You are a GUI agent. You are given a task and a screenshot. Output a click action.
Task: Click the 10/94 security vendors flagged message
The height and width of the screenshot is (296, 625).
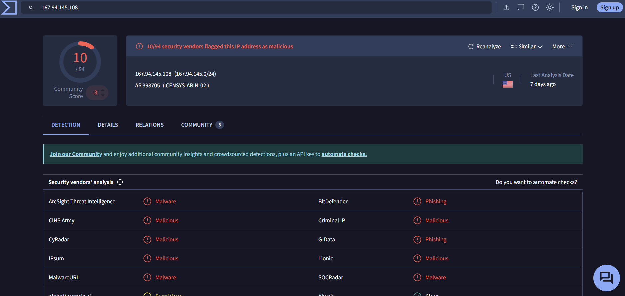220,46
